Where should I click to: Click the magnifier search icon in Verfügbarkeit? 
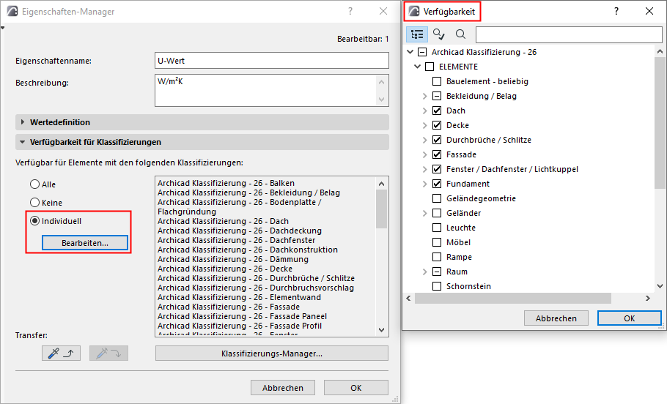(x=460, y=34)
